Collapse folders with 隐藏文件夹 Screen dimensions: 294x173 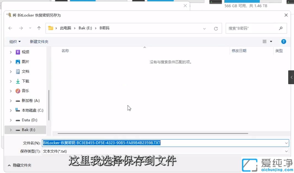(20, 165)
